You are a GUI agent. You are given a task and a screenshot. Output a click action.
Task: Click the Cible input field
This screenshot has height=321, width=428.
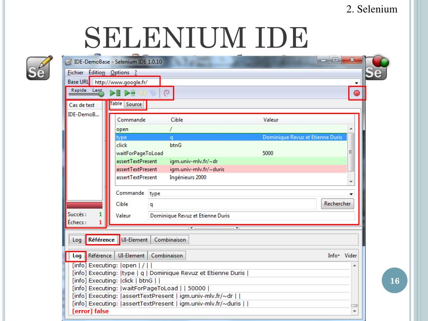click(x=232, y=204)
